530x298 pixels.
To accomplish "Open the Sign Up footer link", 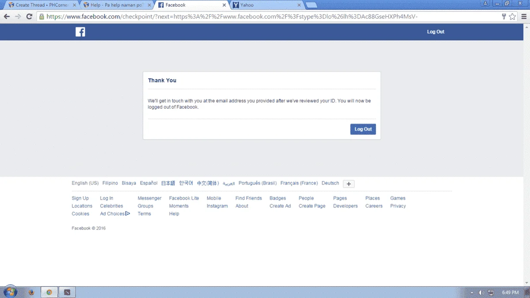I will (80, 198).
